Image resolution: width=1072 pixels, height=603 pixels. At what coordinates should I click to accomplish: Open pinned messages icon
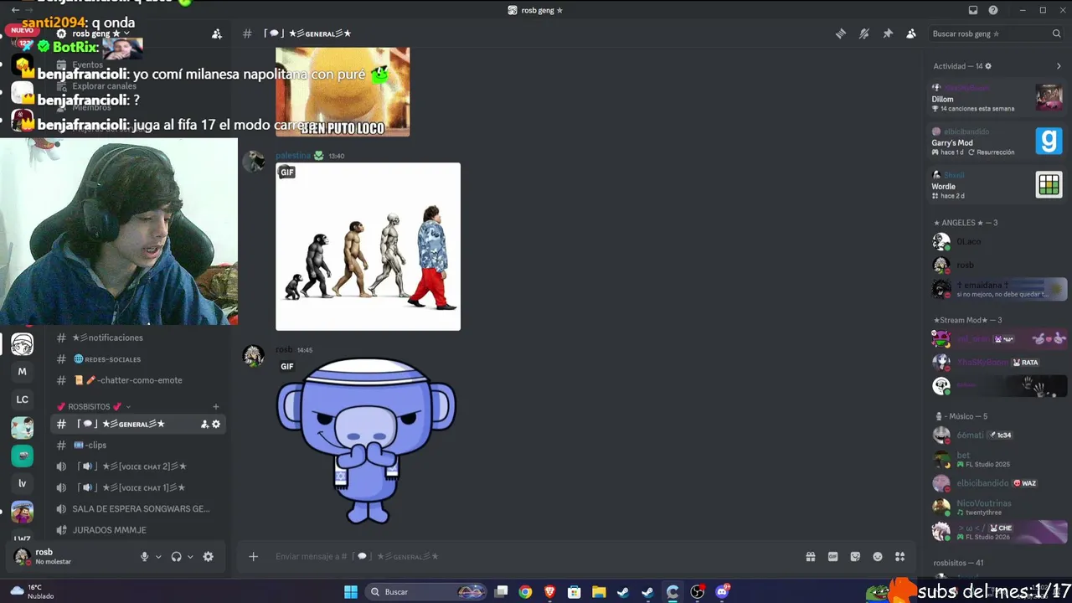(888, 33)
